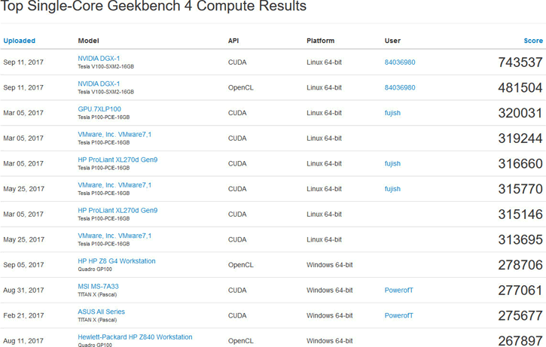This screenshot has width=546, height=347.
Task: View user fujish in the GPU 7XLP100 row
Action: pos(392,113)
